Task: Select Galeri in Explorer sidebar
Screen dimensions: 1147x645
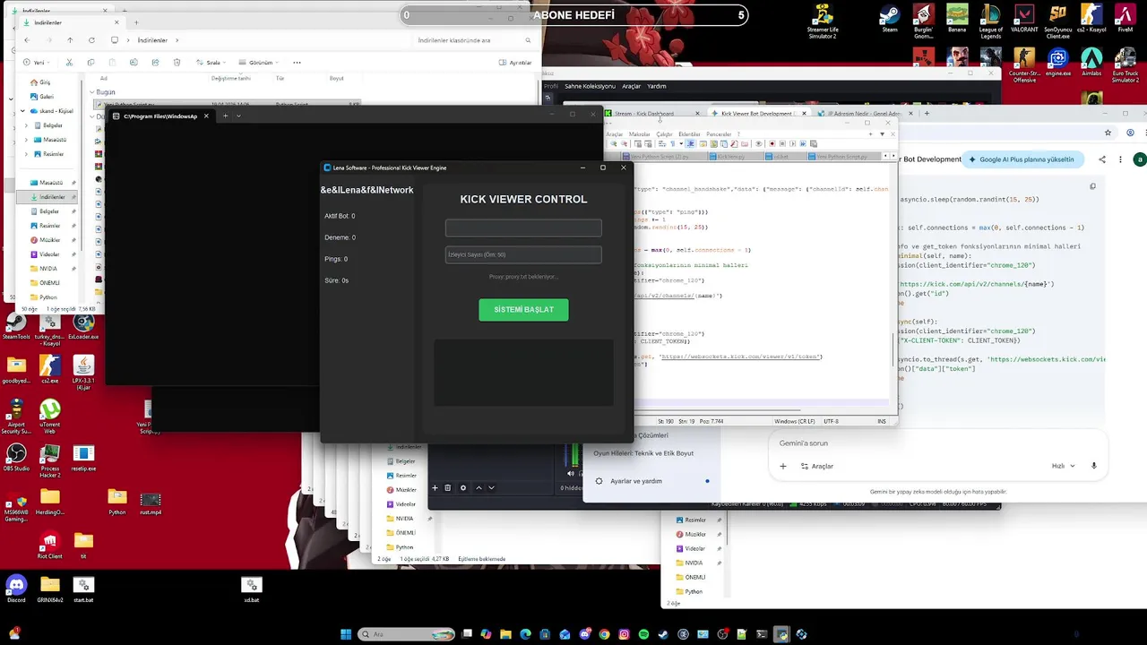Action: 41,96
